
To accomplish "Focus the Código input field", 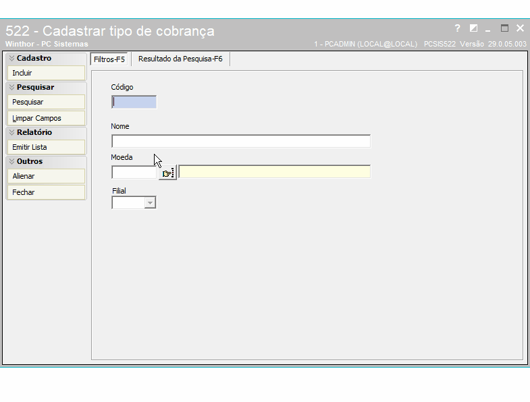I will (134, 102).
